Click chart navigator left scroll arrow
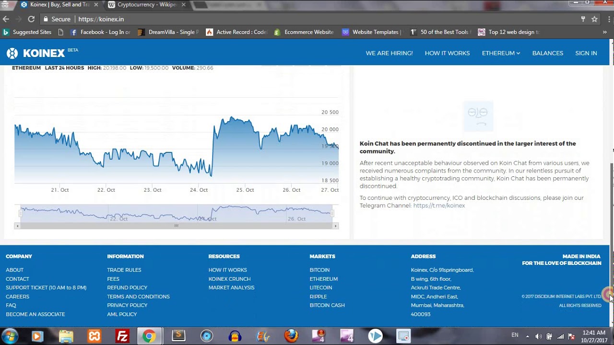The height and width of the screenshot is (345, 614). pyautogui.click(x=18, y=226)
